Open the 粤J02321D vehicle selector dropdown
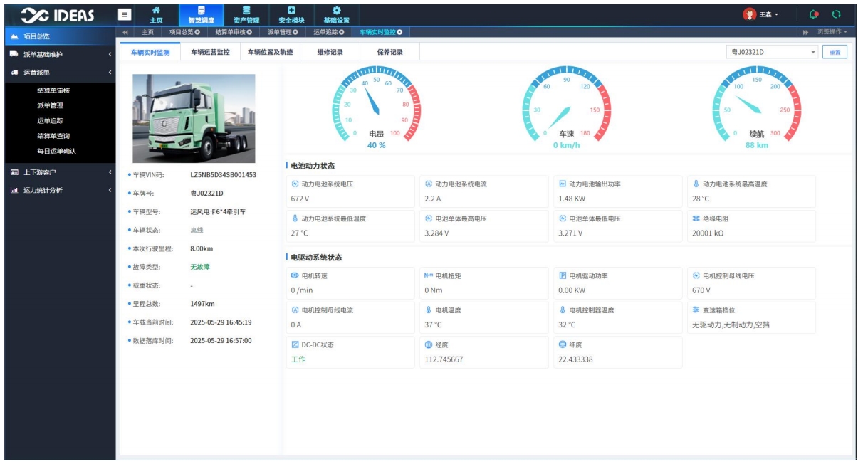This screenshot has height=464, width=863. 773,53
